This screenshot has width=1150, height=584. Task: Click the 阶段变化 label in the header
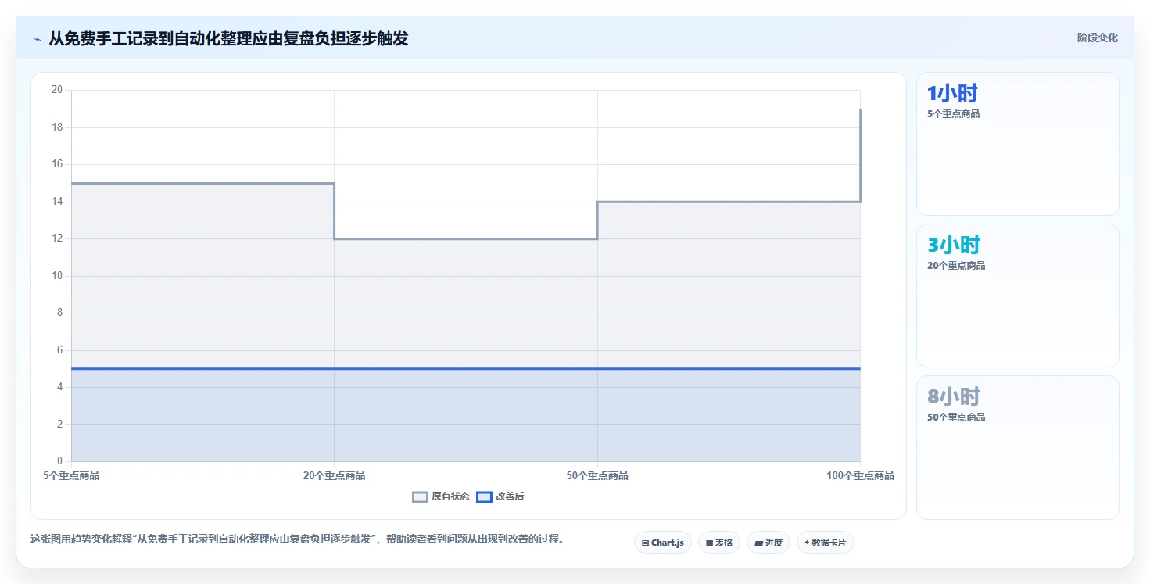coord(1097,38)
